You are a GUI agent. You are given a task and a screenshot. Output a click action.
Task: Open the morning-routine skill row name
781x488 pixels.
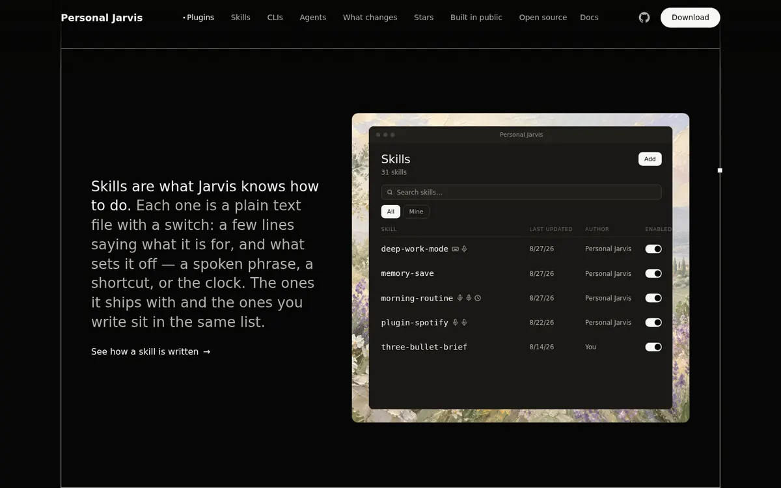click(417, 298)
